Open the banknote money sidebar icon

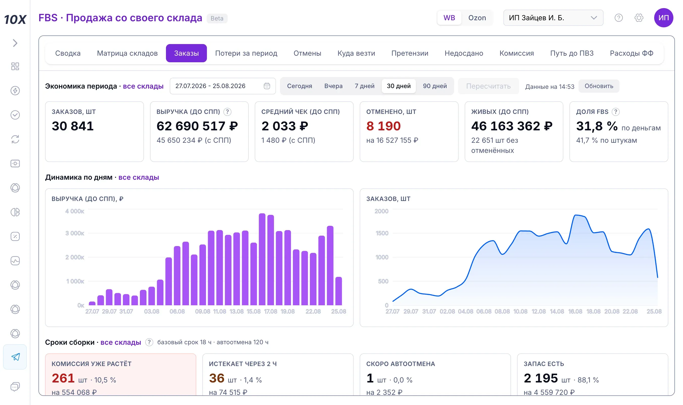[x=15, y=164]
